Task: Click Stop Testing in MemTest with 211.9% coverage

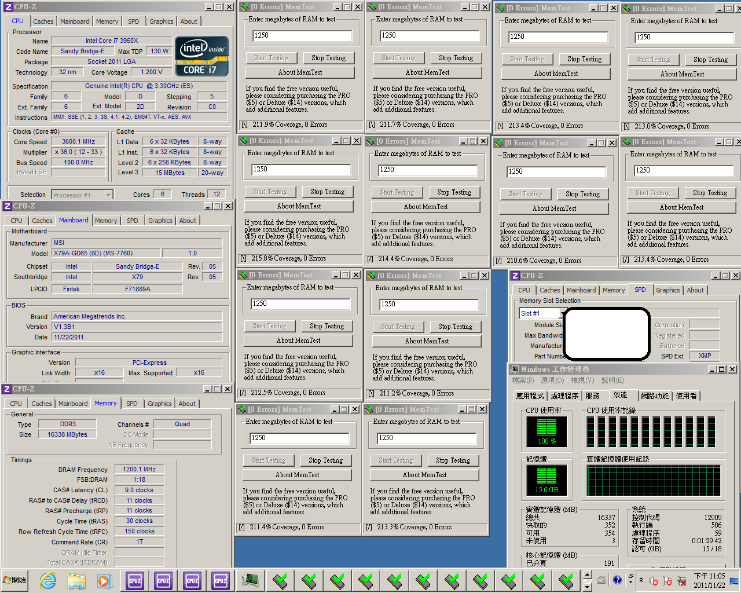Action: pos(328,58)
